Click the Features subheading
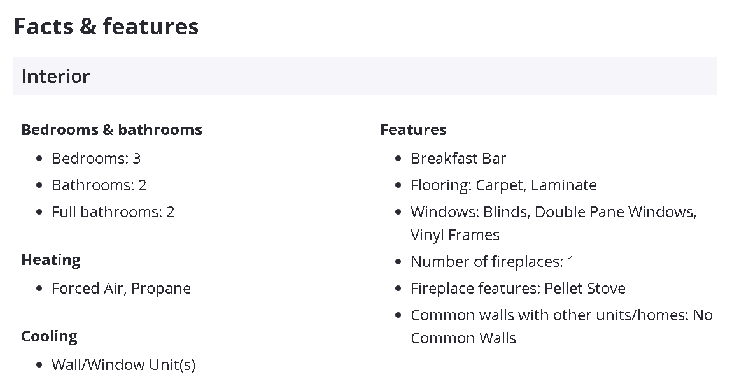 click(x=413, y=130)
